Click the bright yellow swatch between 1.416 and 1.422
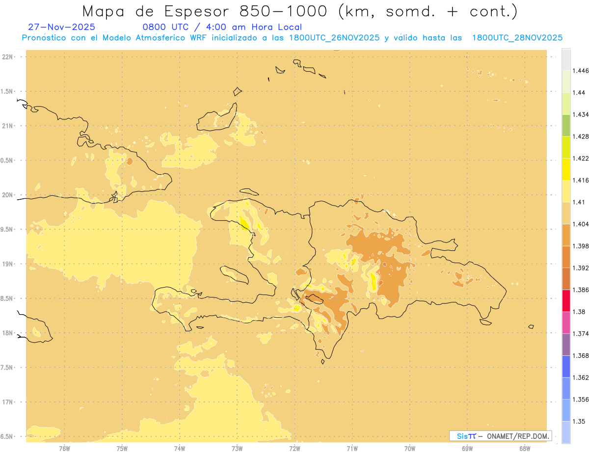 click(x=566, y=169)
